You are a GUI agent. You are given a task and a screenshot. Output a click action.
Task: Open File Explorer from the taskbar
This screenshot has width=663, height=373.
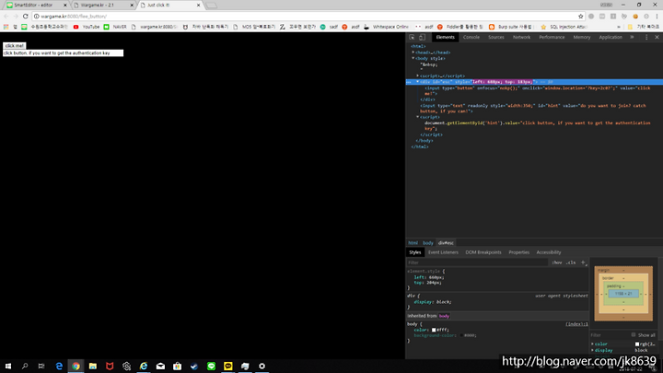[93, 366]
